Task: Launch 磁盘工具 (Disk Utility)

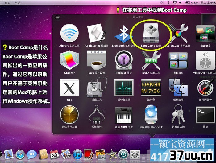Action: tap(96, 88)
